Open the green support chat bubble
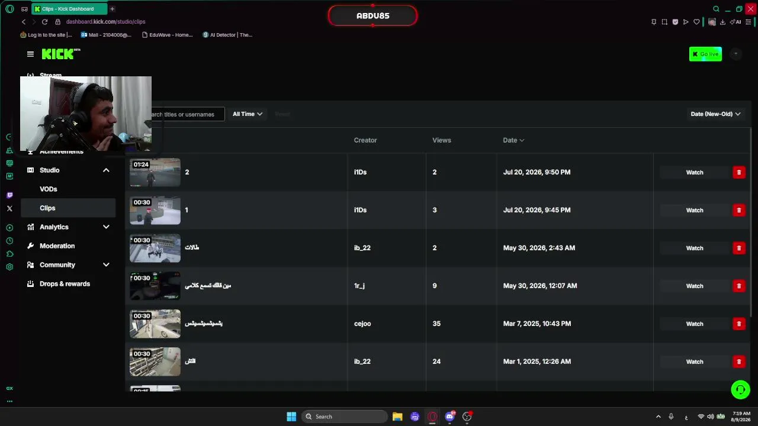Screen dimensions: 758x426 point(740,389)
